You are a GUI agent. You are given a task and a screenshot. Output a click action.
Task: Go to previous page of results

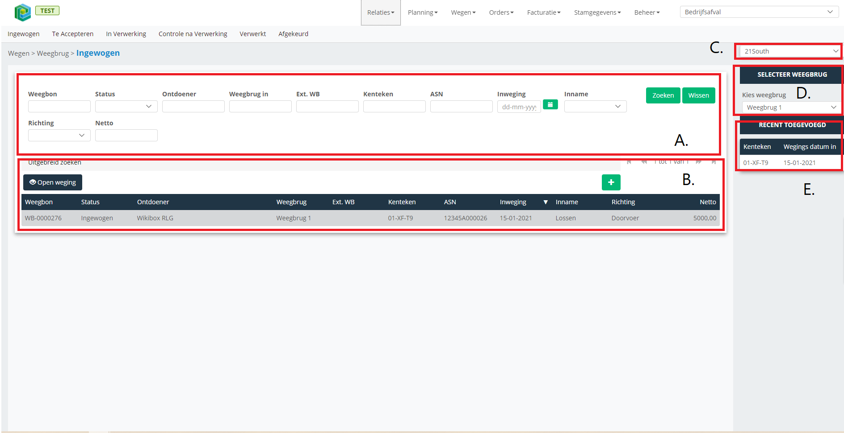click(x=644, y=161)
